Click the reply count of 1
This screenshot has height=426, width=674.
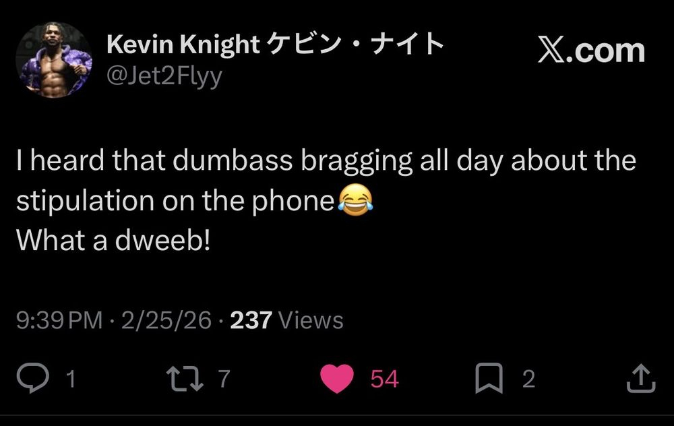(71, 379)
